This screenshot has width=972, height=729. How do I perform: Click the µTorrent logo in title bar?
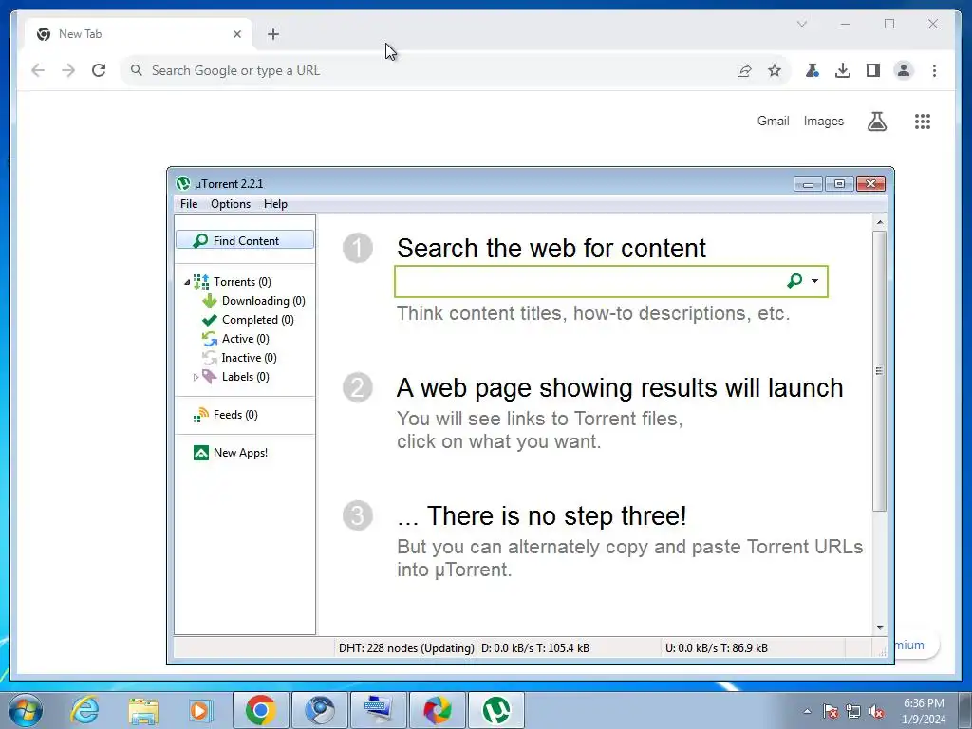(x=183, y=183)
